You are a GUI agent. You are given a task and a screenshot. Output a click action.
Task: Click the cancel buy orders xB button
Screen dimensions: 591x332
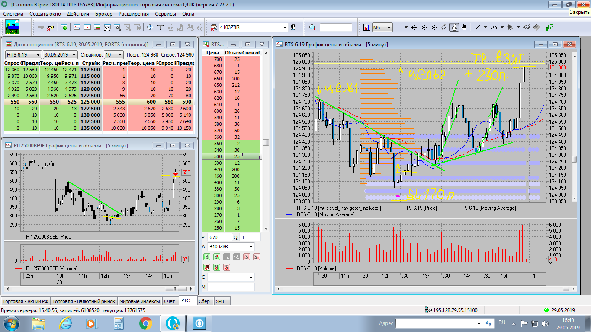(x=217, y=267)
